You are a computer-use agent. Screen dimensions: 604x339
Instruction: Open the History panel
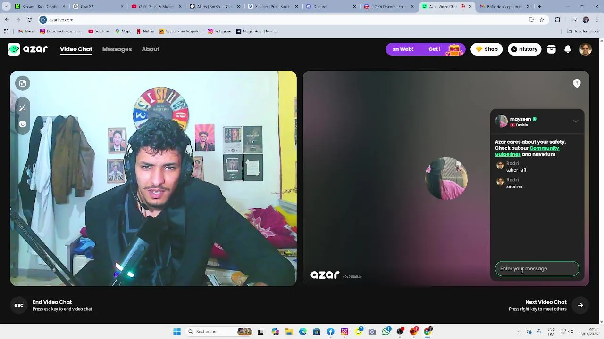pos(524,49)
